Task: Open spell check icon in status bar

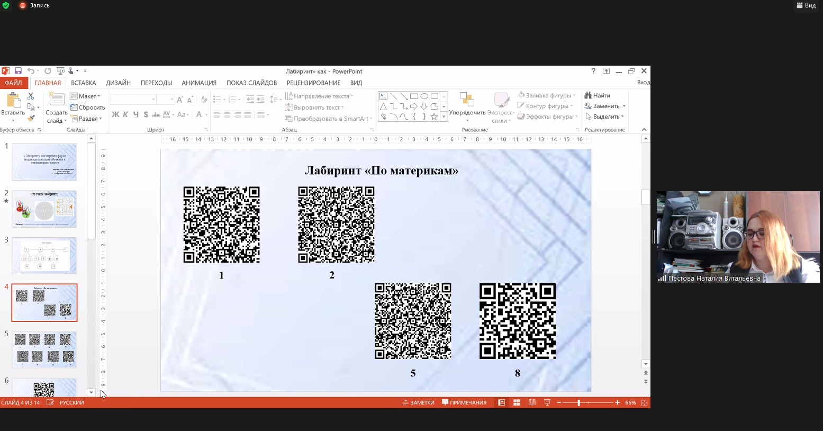Action: pyautogui.click(x=50, y=402)
